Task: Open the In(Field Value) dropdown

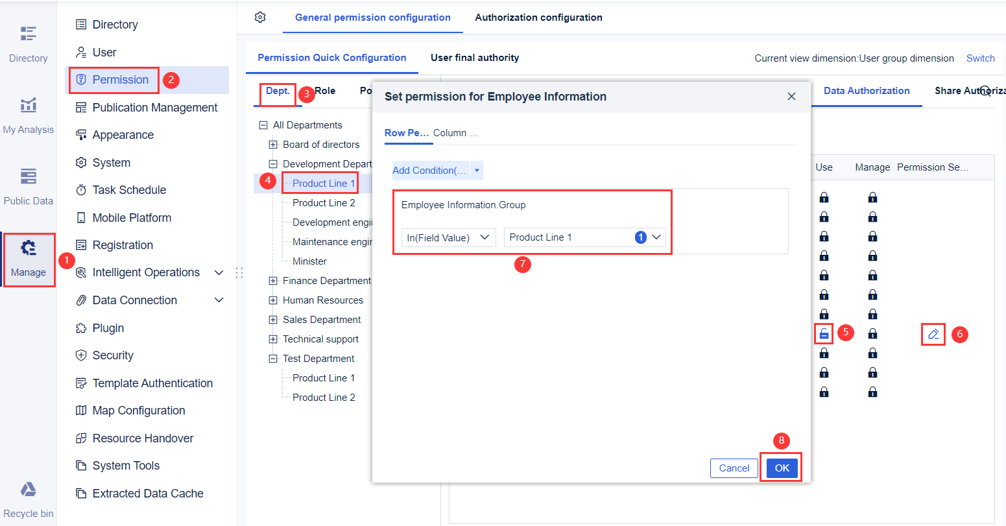Action: pos(448,237)
